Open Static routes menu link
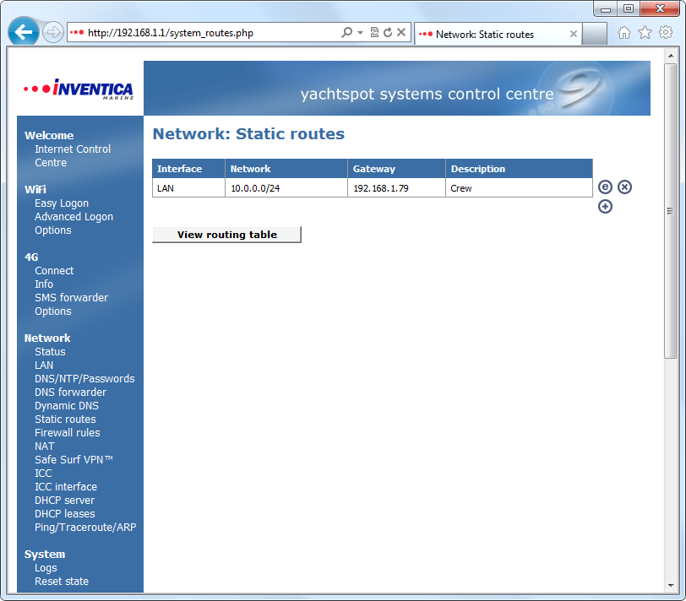This screenshot has width=686, height=601. (65, 420)
